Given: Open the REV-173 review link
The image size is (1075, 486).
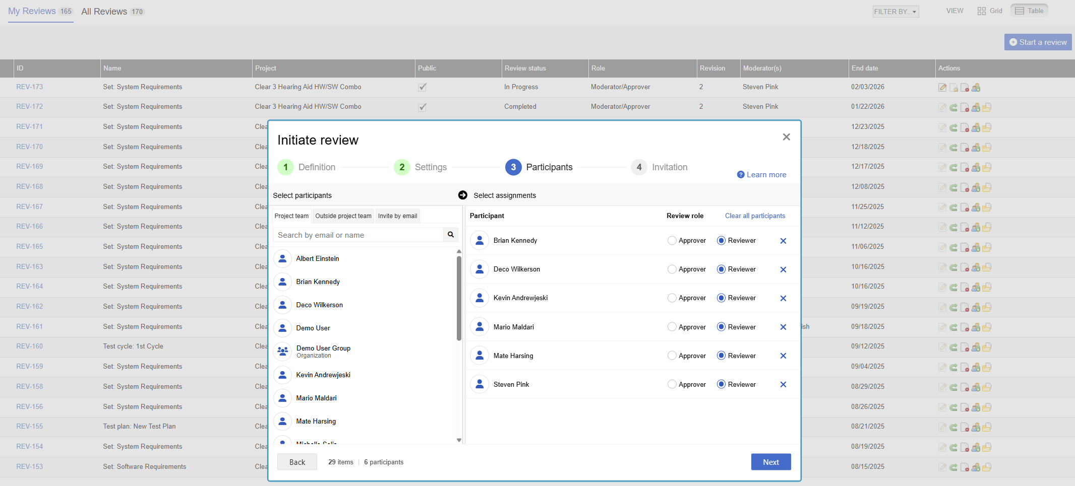Looking at the screenshot, I should tap(29, 87).
